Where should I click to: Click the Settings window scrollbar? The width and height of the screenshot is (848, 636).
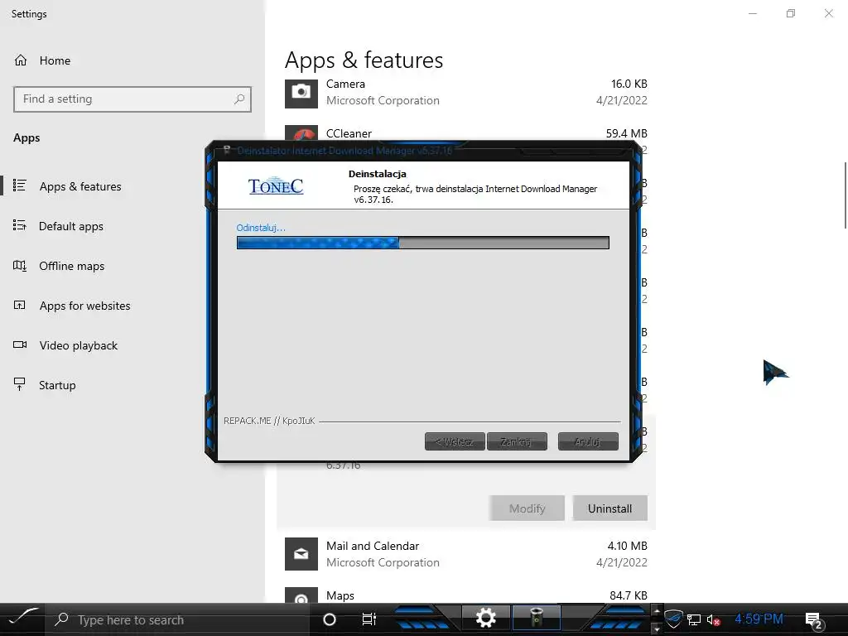845,195
